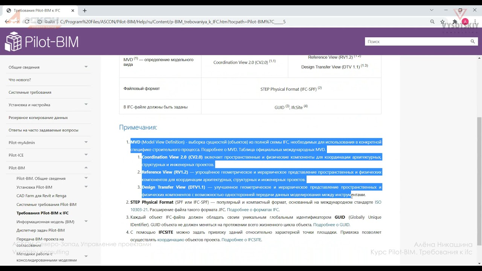Follow the 'координацию' link
Viewport: 482px width, 271px height.
pos(171,240)
